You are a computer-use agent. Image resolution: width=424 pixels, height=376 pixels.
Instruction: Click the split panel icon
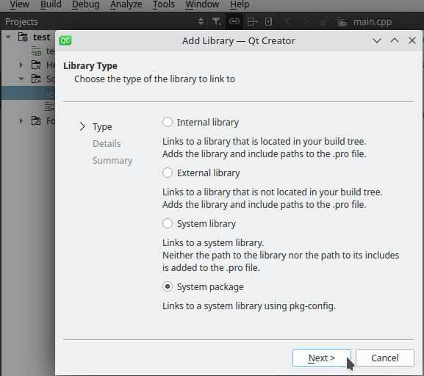pyautogui.click(x=253, y=21)
